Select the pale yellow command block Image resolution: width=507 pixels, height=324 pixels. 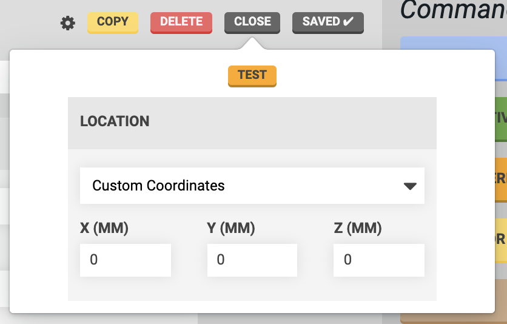[x=500, y=240]
